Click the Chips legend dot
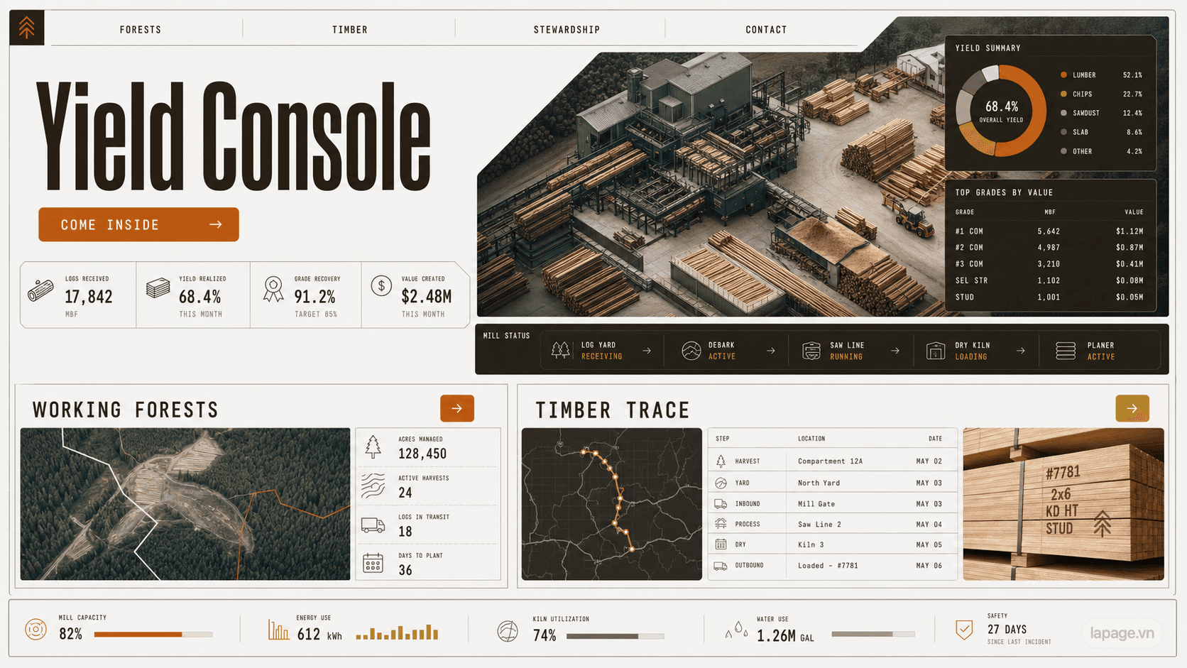The width and height of the screenshot is (1187, 668). click(x=1063, y=94)
